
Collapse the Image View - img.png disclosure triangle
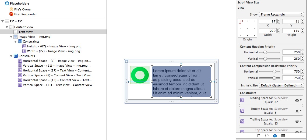click(x=11, y=37)
